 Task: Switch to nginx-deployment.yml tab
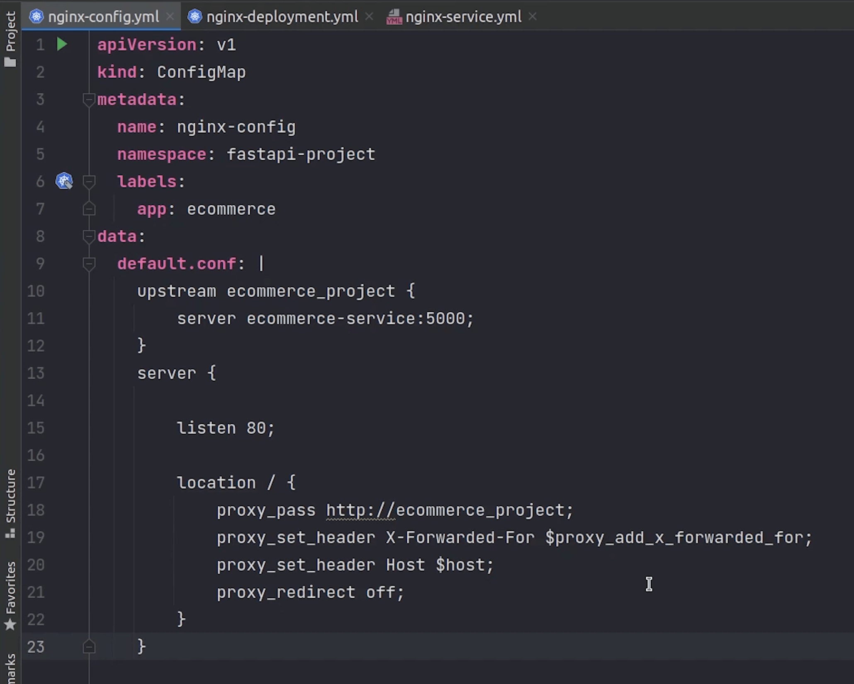point(282,17)
